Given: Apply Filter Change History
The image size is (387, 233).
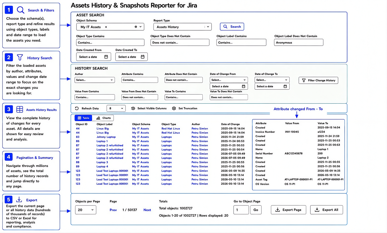Looking at the screenshot, I should pos(318,81).
